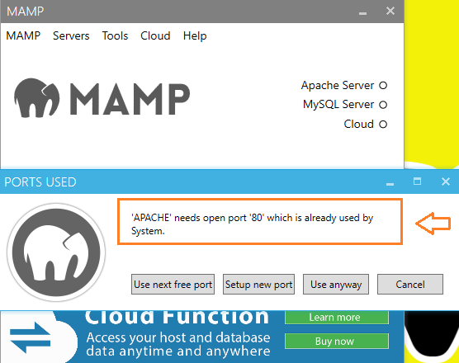
Task: Choose Use anyway in the port dialog
Action: click(336, 285)
